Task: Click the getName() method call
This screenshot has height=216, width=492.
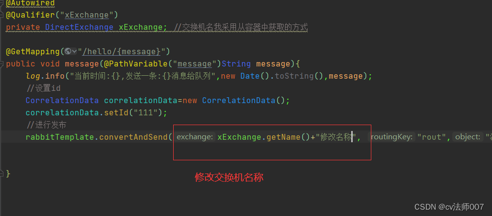Action: pyautogui.click(x=288, y=137)
